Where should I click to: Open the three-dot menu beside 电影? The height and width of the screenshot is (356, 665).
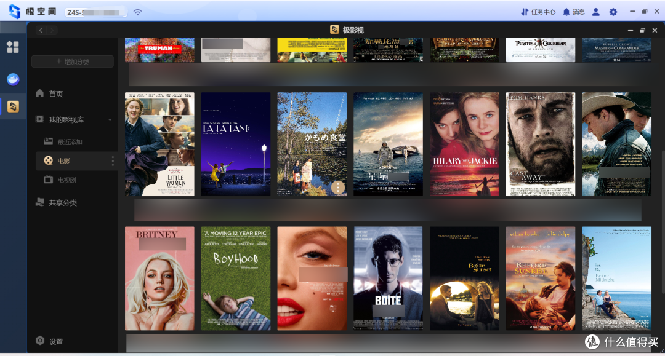click(113, 161)
